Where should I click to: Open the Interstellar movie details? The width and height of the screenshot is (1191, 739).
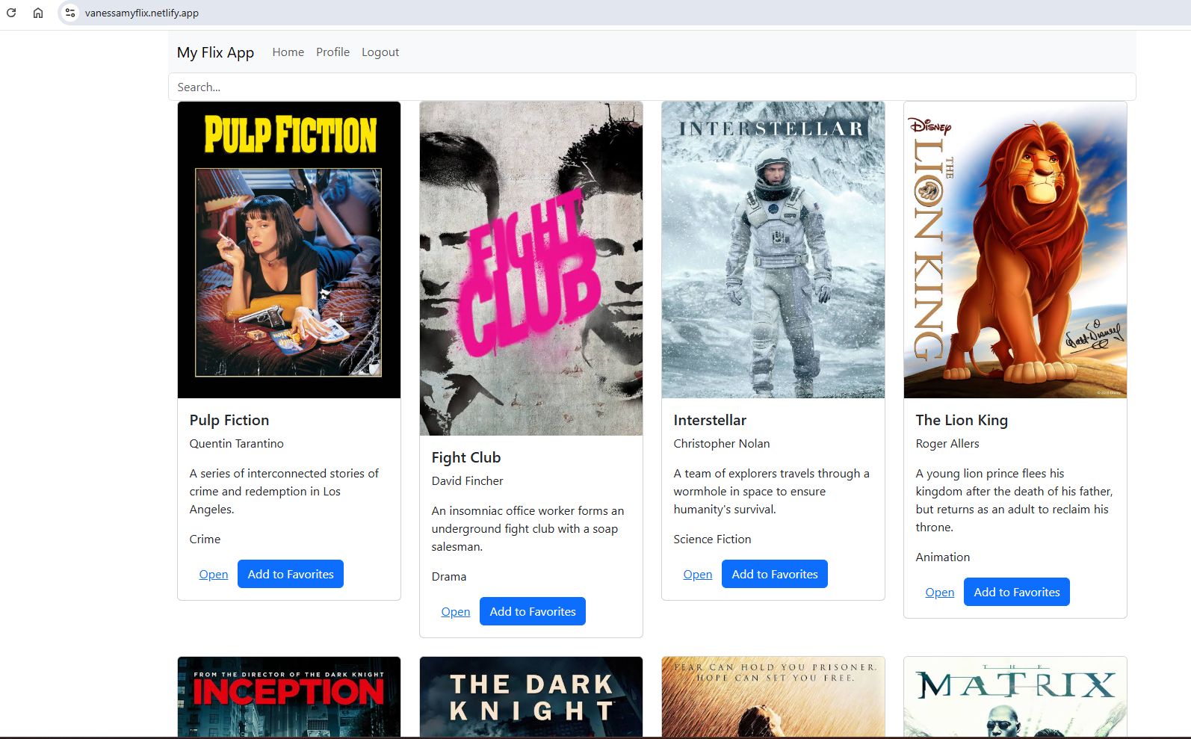[x=698, y=574]
